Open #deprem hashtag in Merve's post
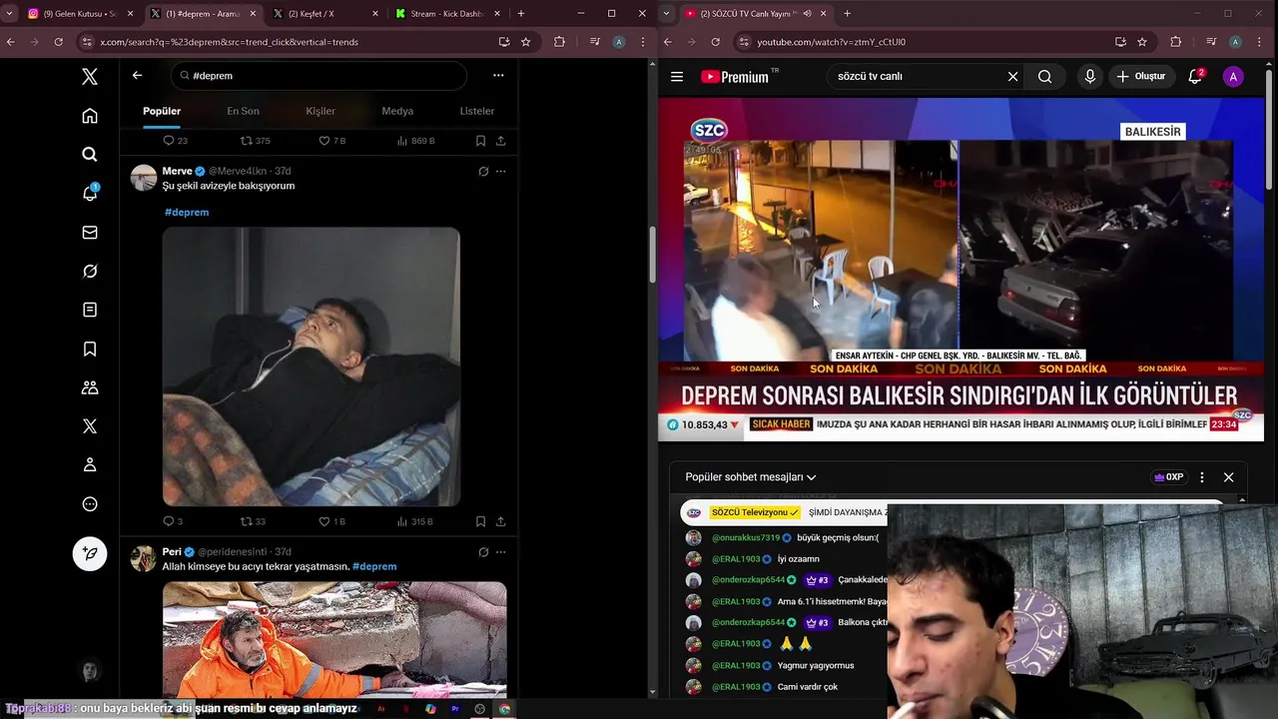The height and width of the screenshot is (719, 1278). pyautogui.click(x=187, y=213)
